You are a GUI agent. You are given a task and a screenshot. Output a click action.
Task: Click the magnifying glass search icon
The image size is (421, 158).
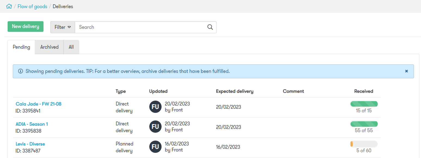[x=210, y=27]
